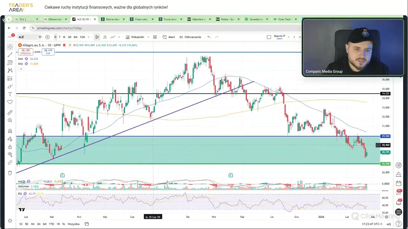Expand the chart style dropdown arrow
408x229 pixels.
pyautogui.click(x=119, y=37)
